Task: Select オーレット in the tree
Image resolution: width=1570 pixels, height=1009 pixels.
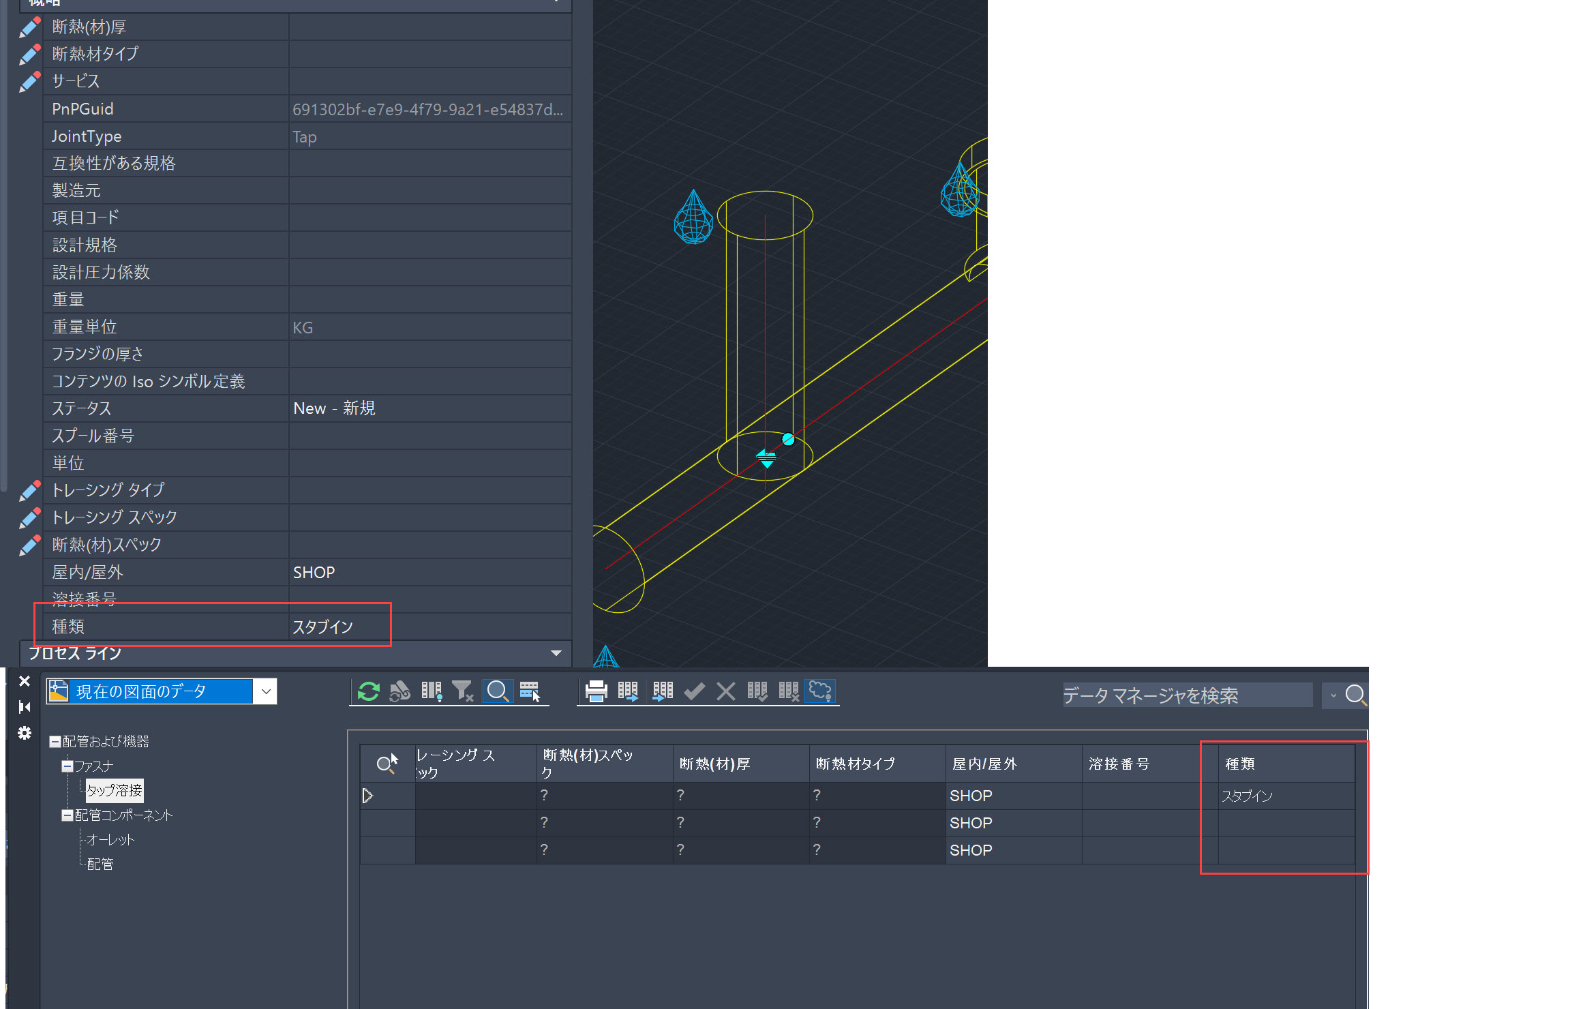Action: (x=110, y=840)
